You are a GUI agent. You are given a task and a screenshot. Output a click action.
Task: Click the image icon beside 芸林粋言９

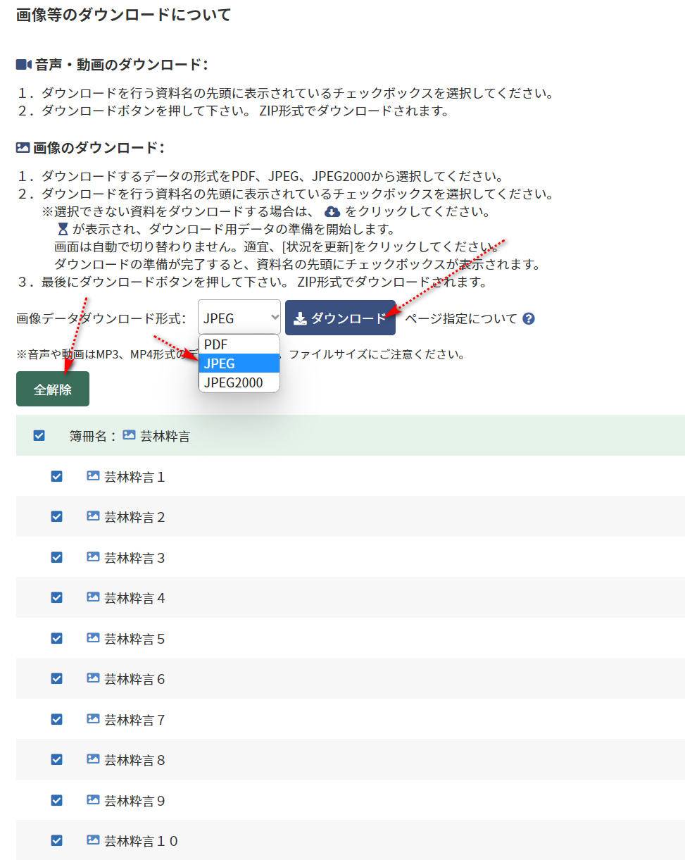(93, 800)
